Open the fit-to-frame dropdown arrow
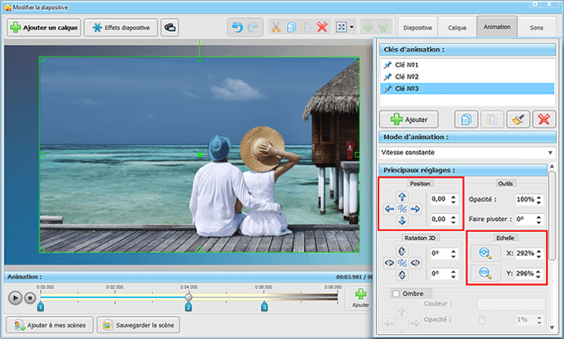Screen dimensions: 564x339 click(351, 27)
